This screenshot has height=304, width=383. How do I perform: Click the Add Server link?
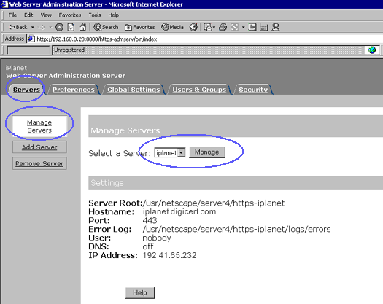tap(39, 147)
